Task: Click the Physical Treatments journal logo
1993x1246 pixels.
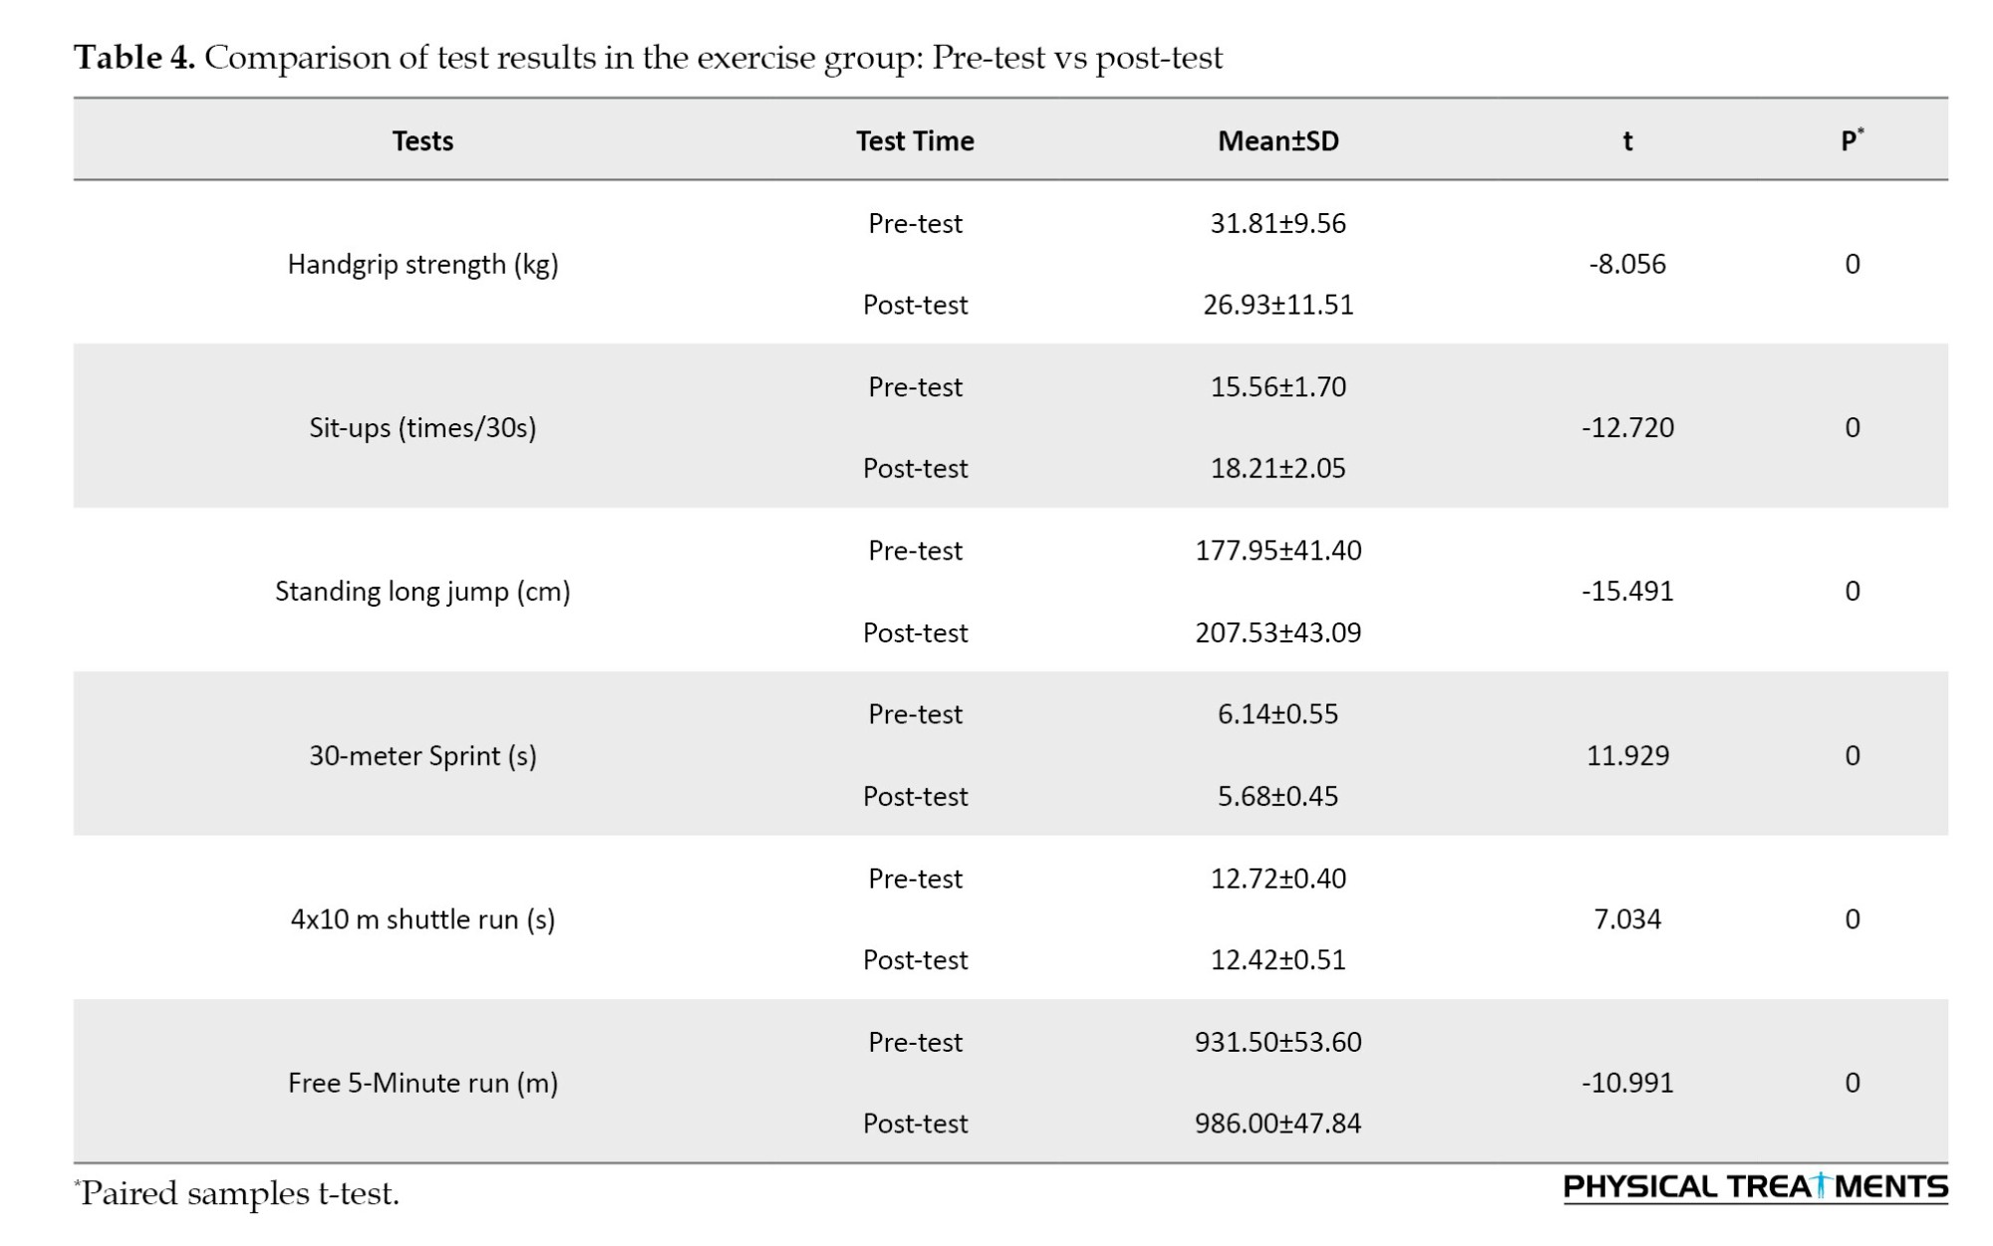Action: coord(1755,1186)
